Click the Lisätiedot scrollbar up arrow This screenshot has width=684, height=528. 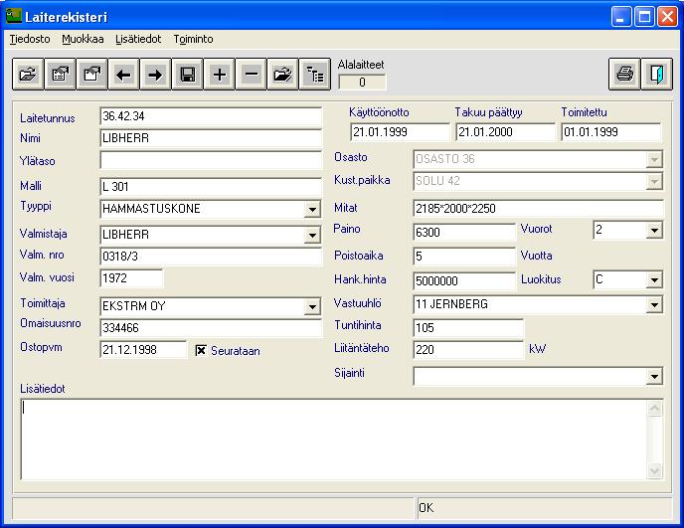tap(654, 409)
